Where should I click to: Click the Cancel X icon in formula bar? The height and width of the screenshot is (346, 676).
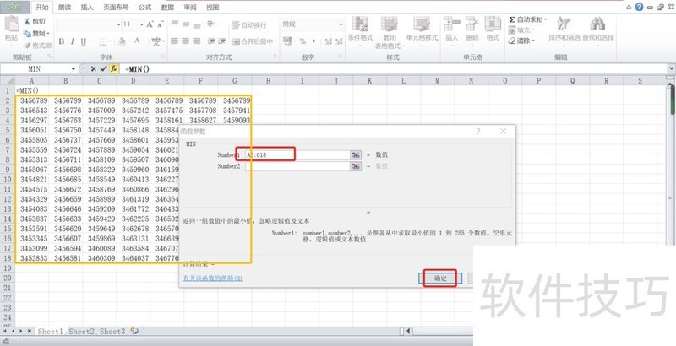pos(94,68)
